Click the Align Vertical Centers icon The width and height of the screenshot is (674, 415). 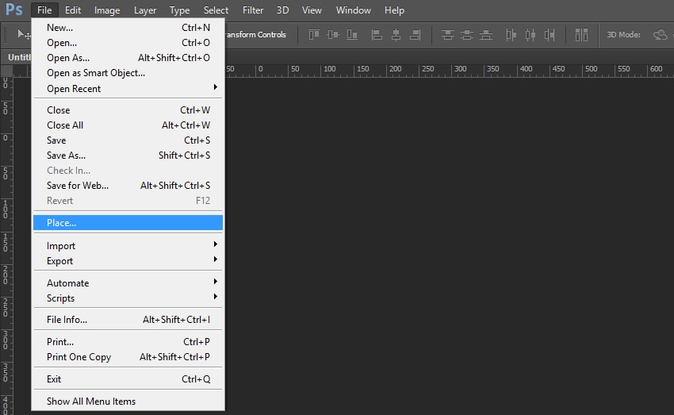(x=331, y=35)
